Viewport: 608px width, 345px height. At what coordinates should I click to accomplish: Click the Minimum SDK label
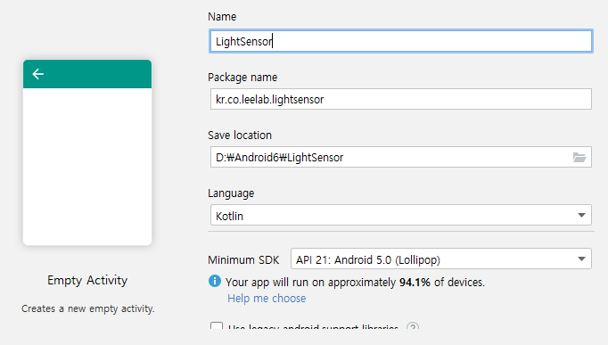tap(243, 259)
